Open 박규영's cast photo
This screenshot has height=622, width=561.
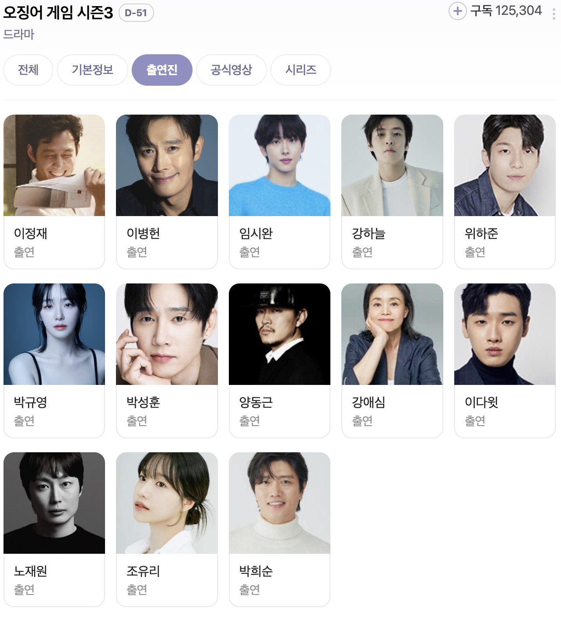coord(54,334)
